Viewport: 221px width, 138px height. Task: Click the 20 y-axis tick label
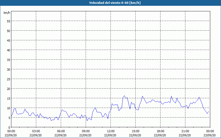point(9,89)
